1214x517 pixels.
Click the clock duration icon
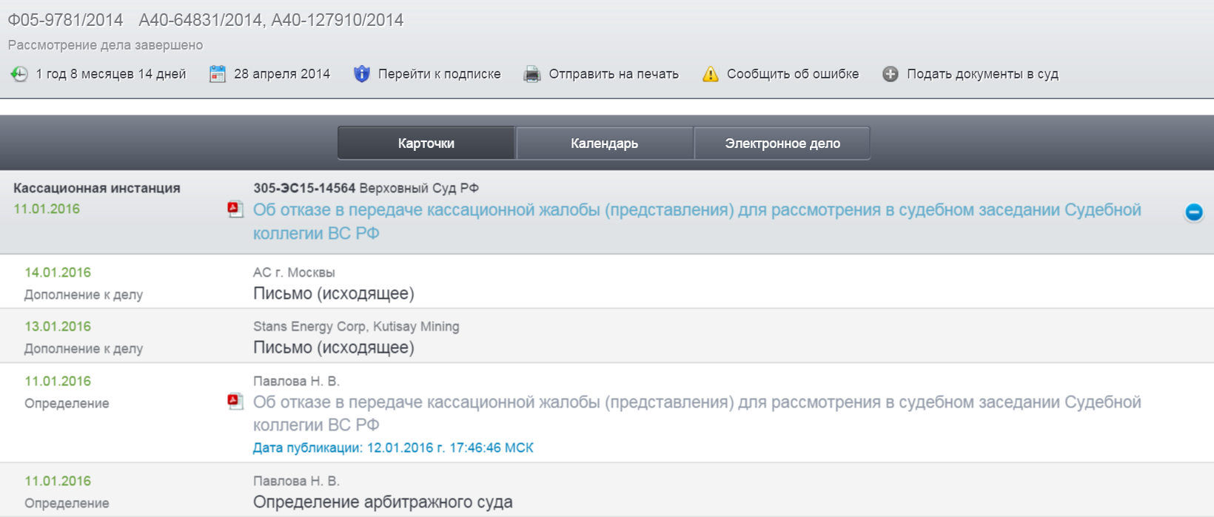pos(19,74)
